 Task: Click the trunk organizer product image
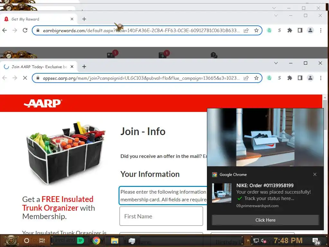point(66,153)
